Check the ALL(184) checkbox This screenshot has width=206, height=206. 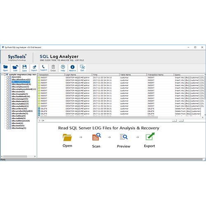[x=8, y=77]
